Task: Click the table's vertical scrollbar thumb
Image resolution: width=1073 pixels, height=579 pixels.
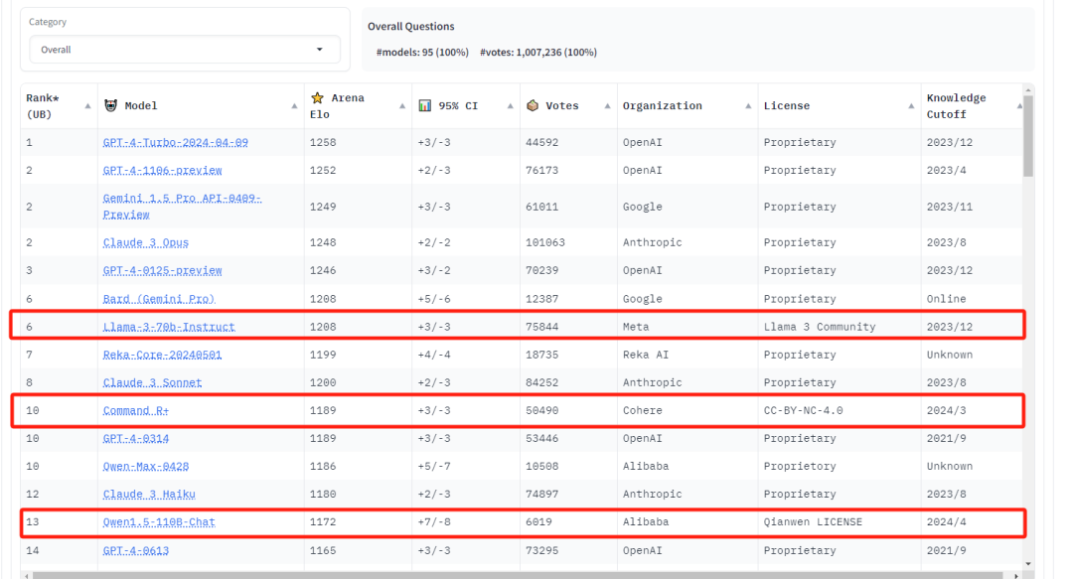Action: click(x=1028, y=134)
